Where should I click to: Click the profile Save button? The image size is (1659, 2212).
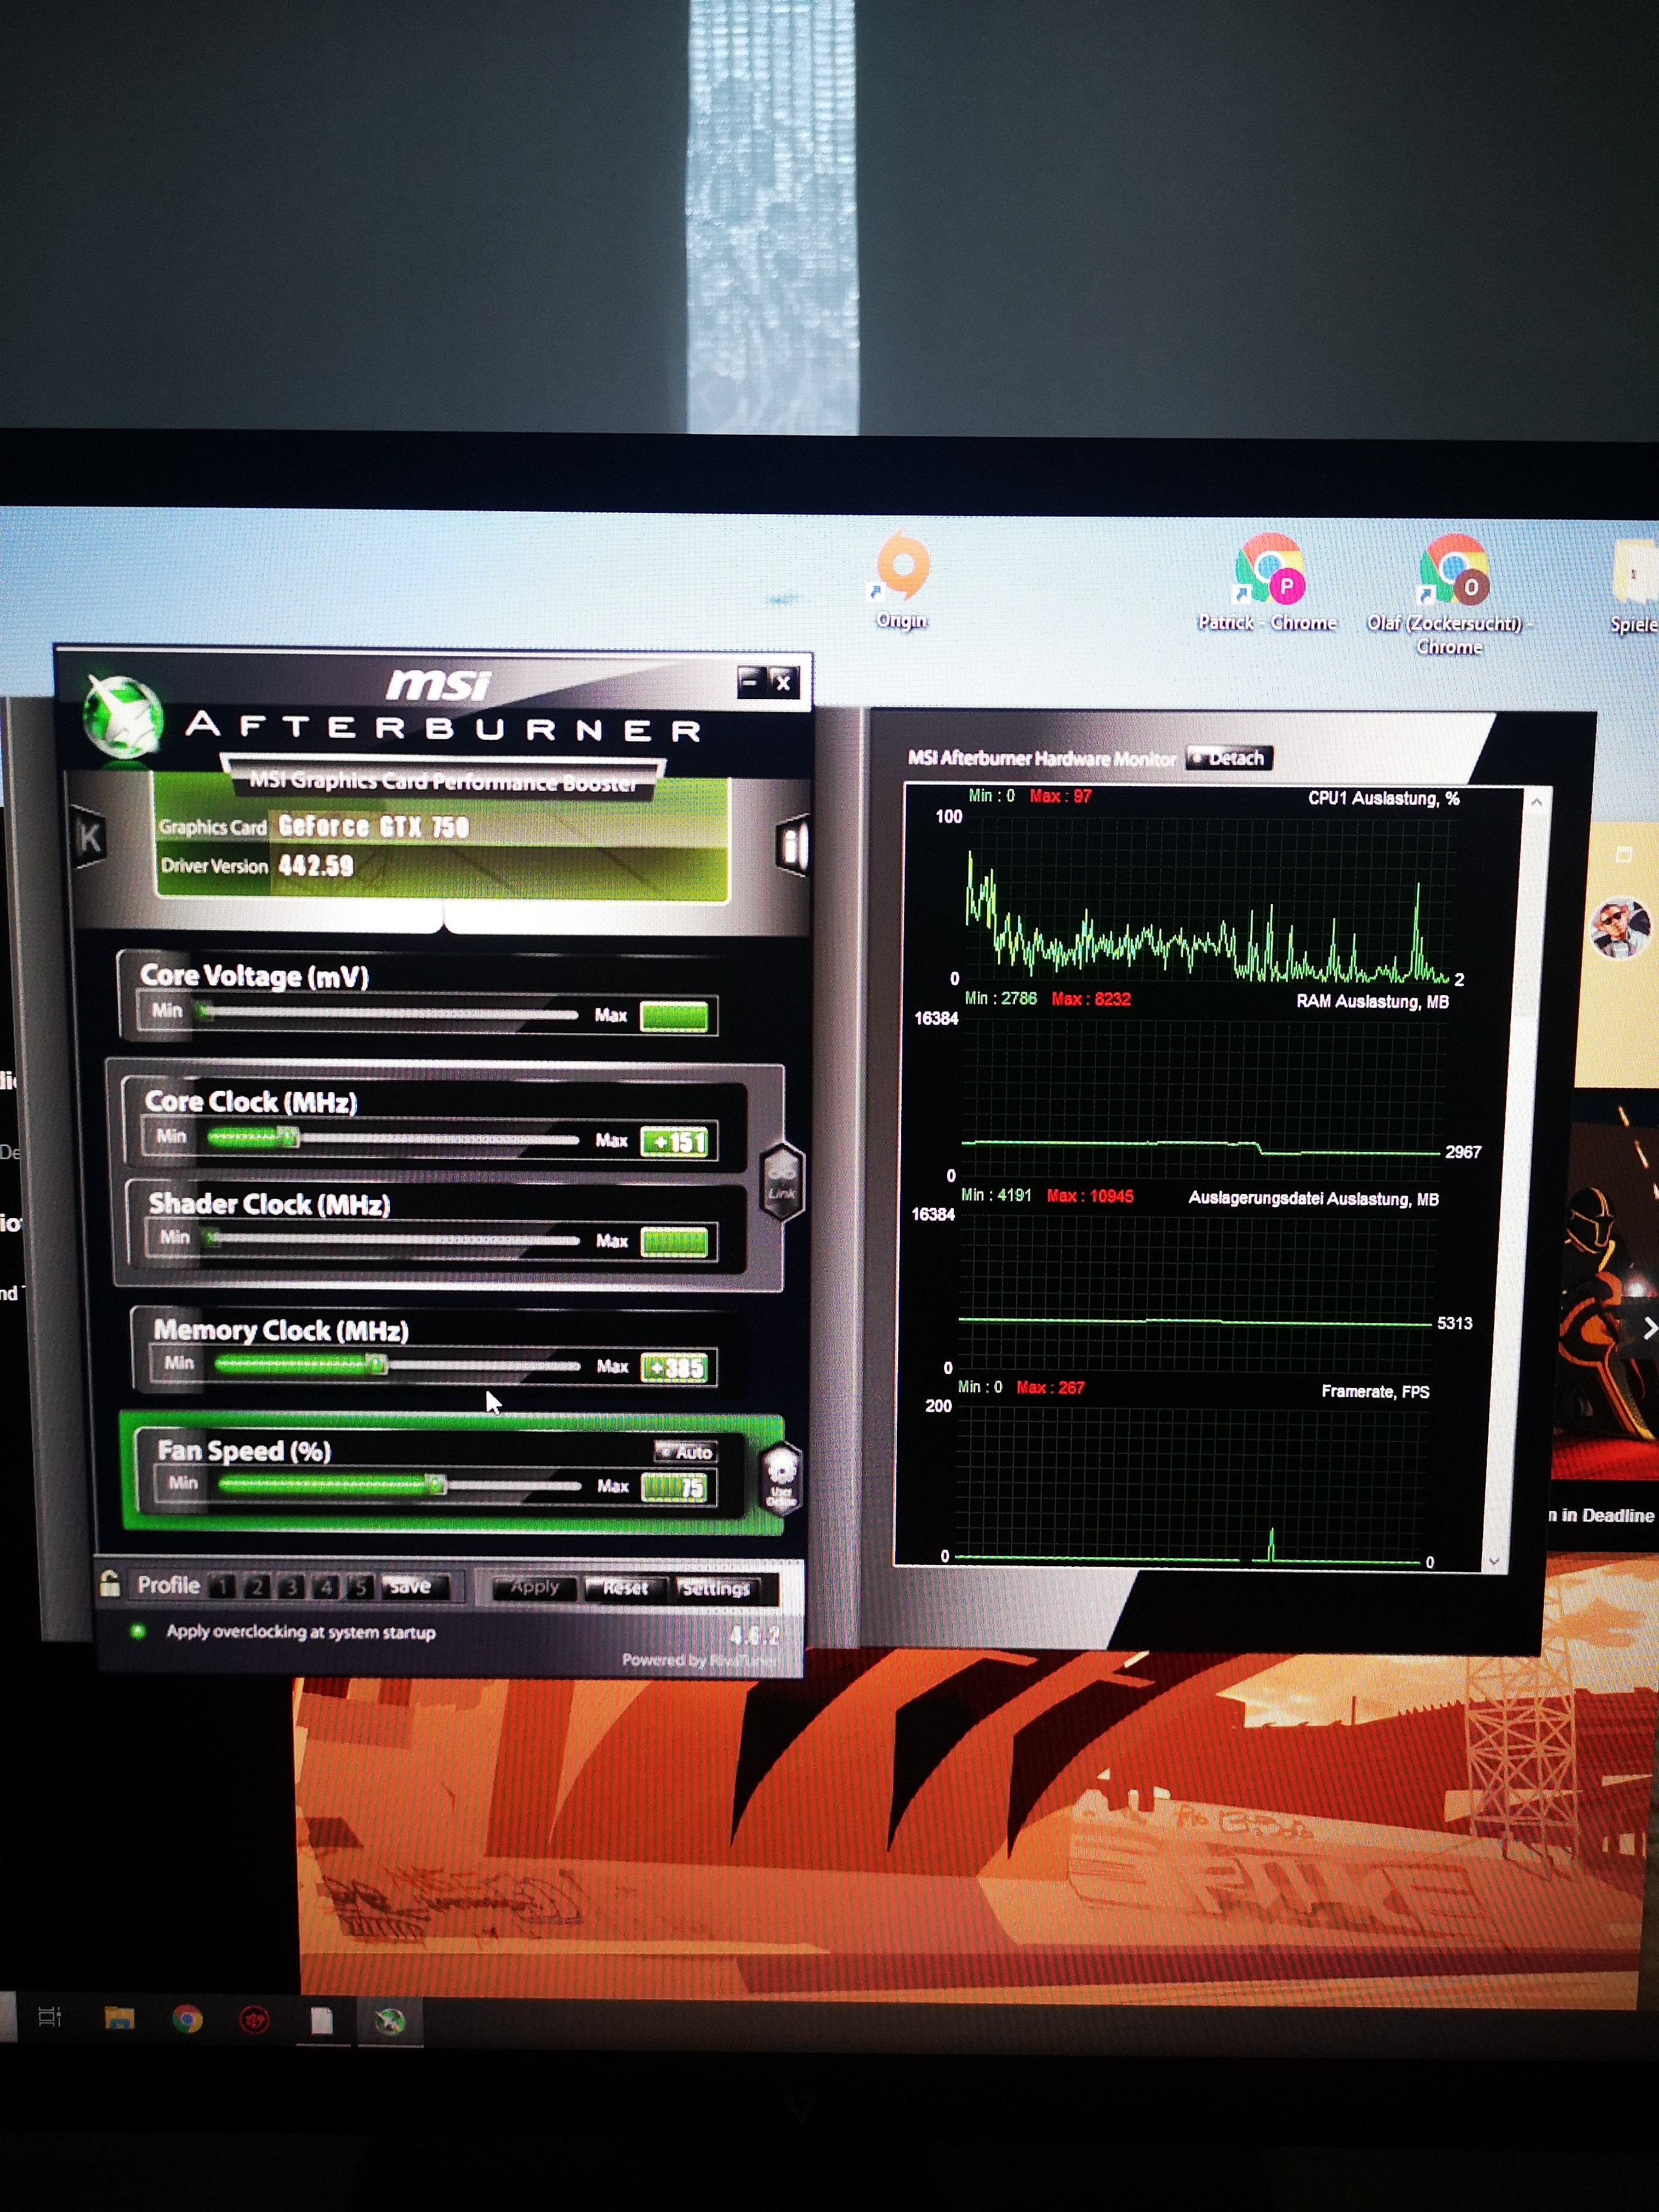tap(414, 1586)
